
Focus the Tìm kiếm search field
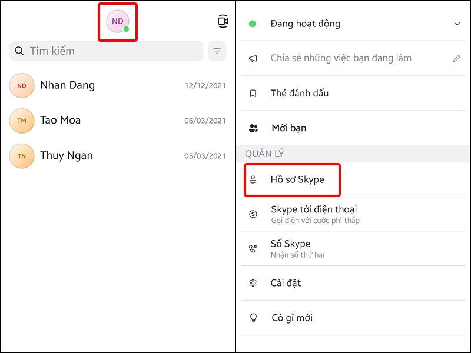click(107, 51)
